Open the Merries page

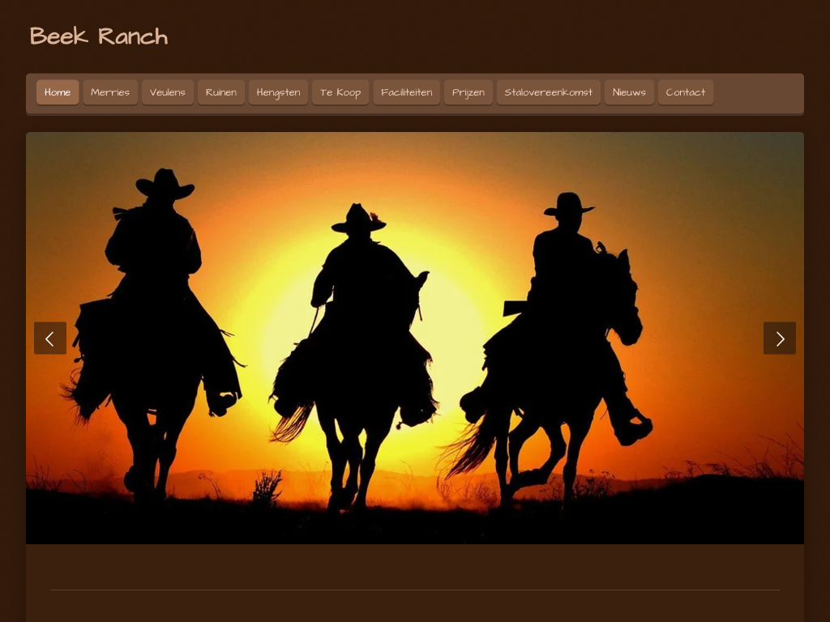tap(110, 92)
